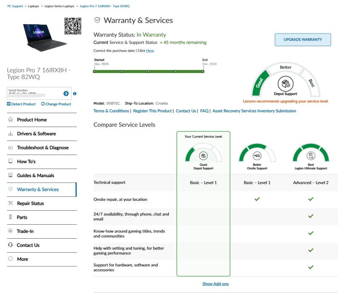Click the Legion laptop product image

click(x=45, y=37)
